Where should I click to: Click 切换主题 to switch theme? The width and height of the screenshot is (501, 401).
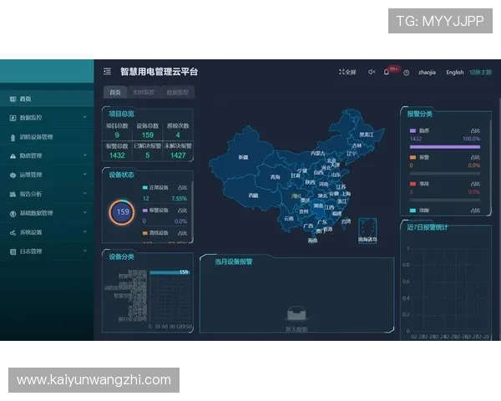pyautogui.click(x=481, y=73)
